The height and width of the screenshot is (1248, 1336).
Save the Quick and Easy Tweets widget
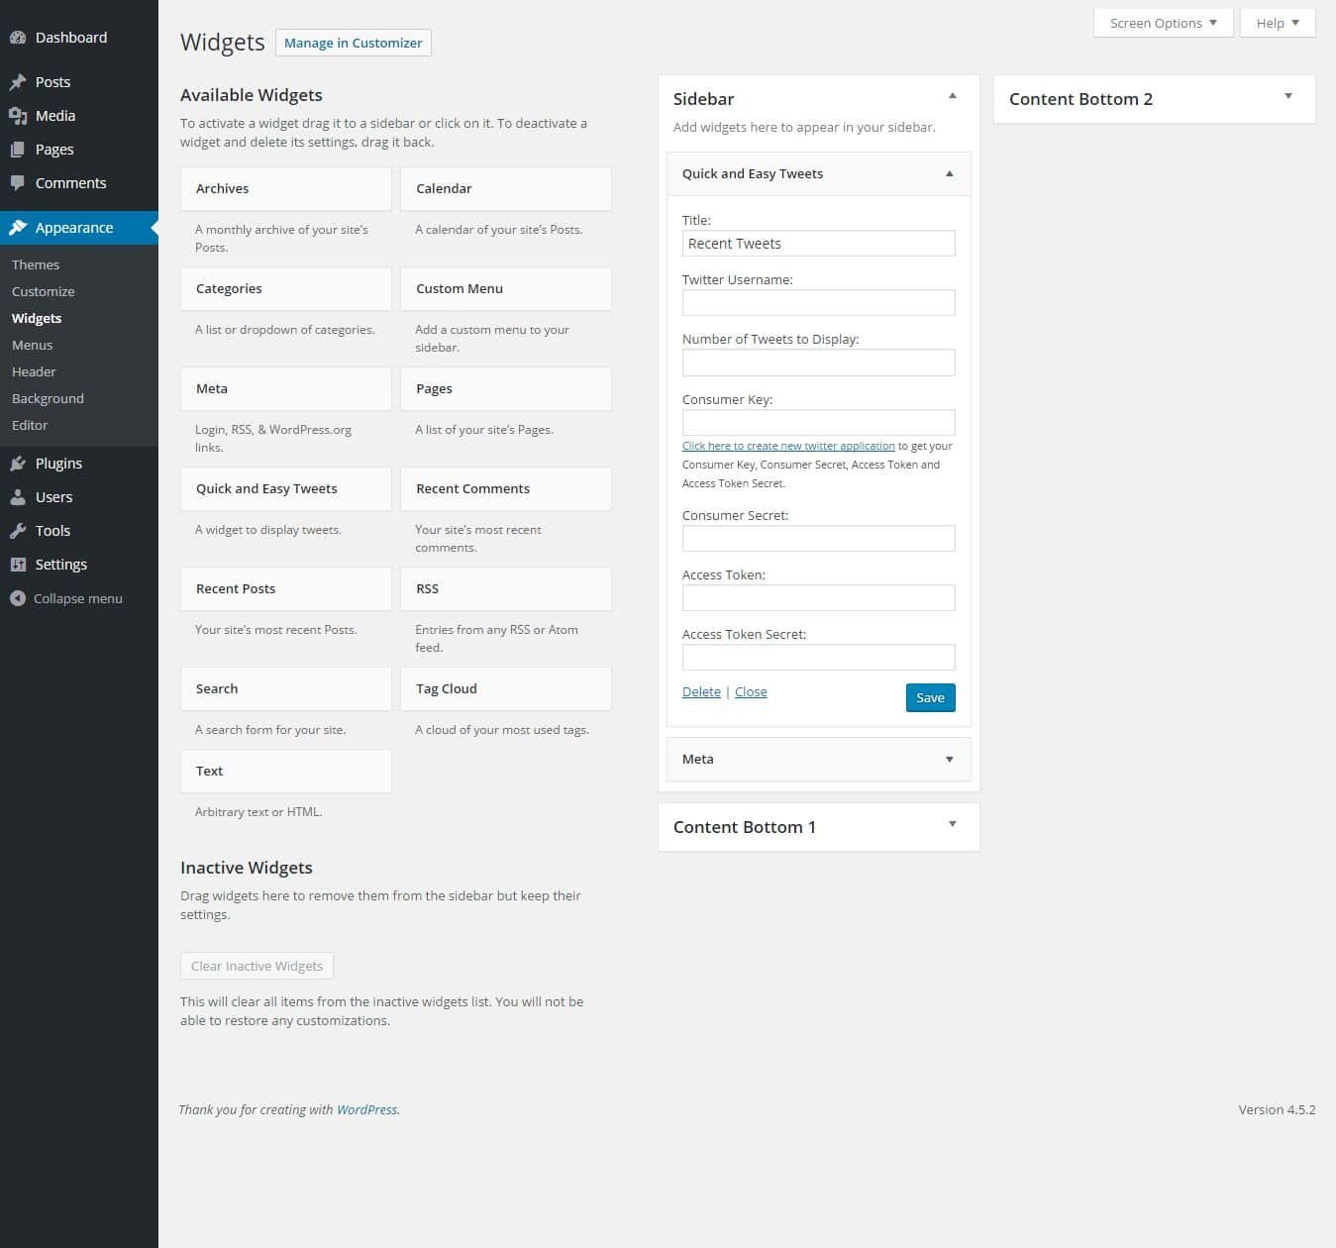tap(930, 697)
